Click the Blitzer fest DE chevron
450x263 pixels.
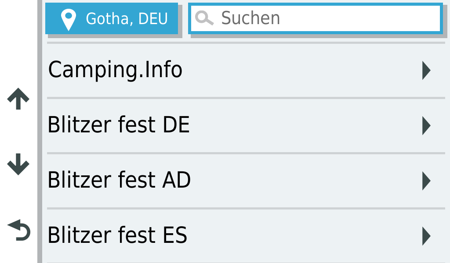[425, 125]
